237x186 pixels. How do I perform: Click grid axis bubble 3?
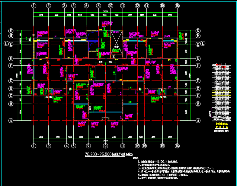pyautogui.click(x=64, y=6)
